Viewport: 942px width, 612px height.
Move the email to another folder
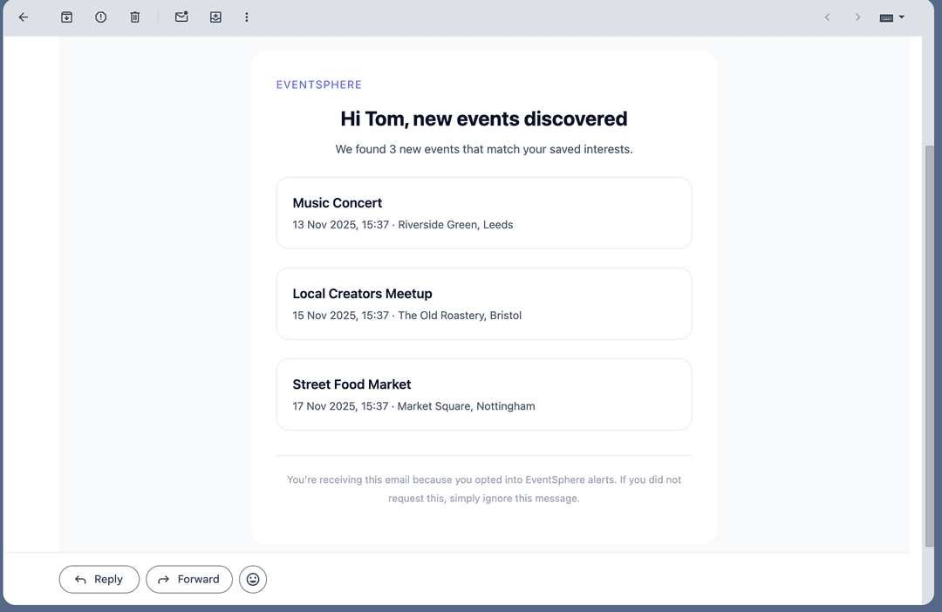tap(215, 17)
